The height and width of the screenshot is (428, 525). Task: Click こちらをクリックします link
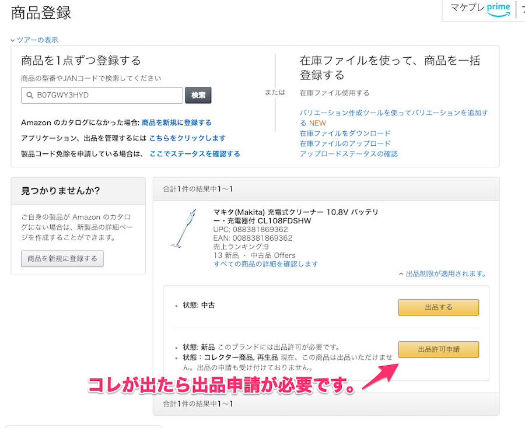[187, 138]
